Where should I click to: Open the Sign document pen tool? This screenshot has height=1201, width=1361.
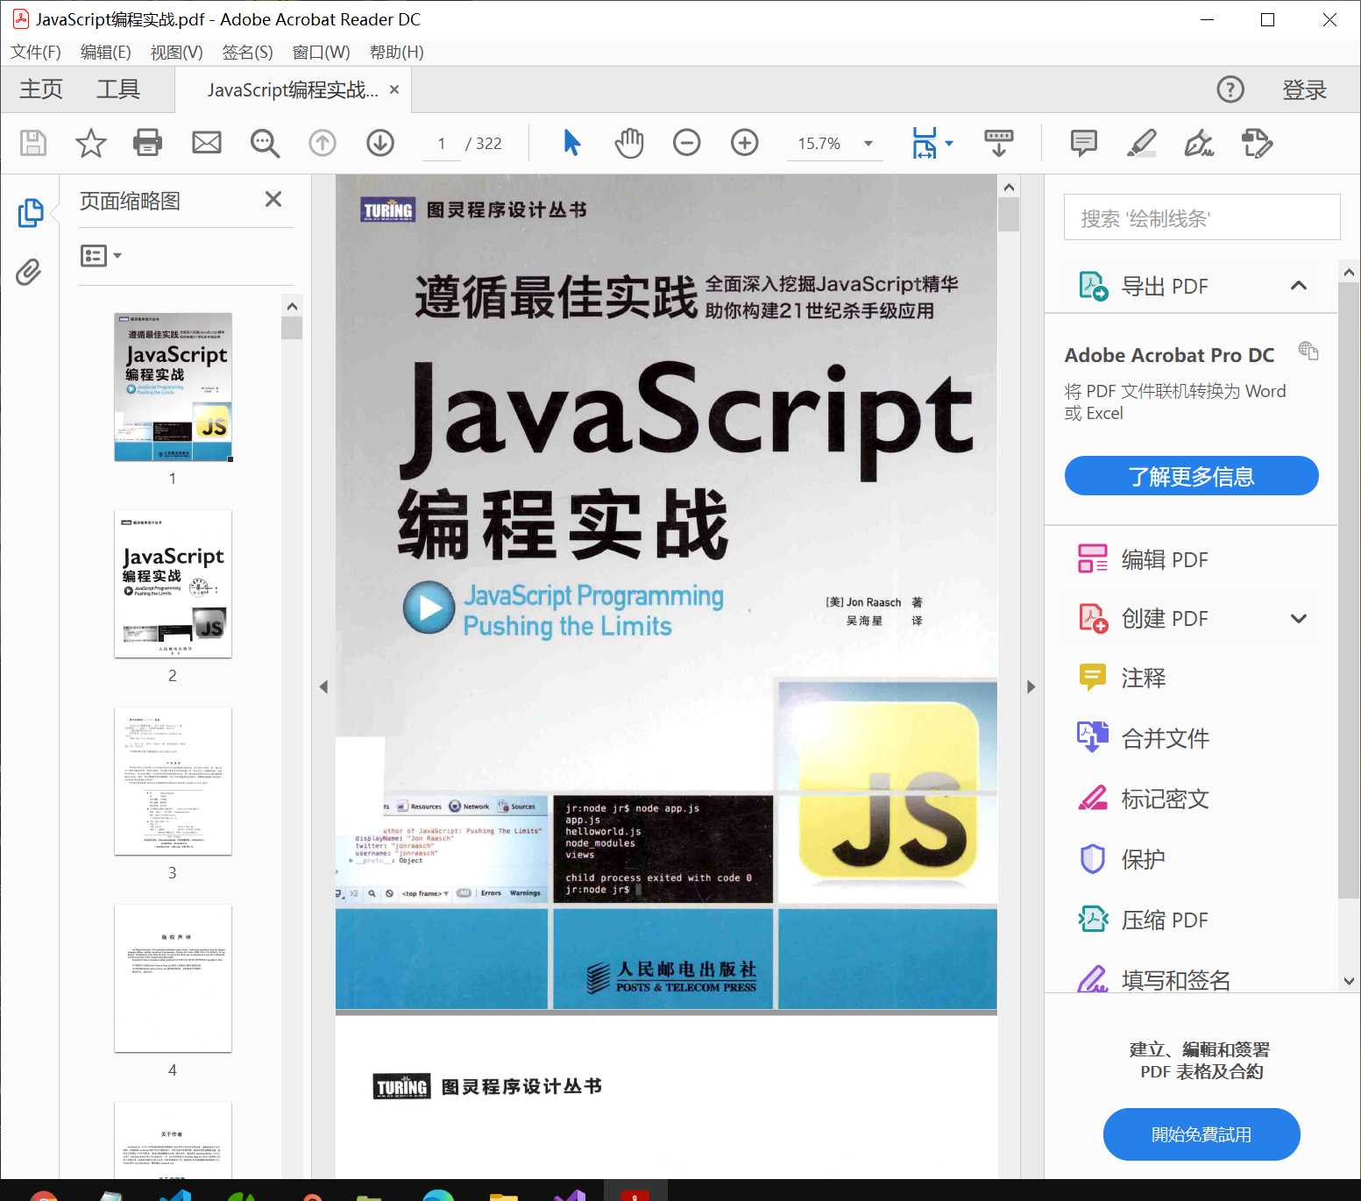[1199, 143]
